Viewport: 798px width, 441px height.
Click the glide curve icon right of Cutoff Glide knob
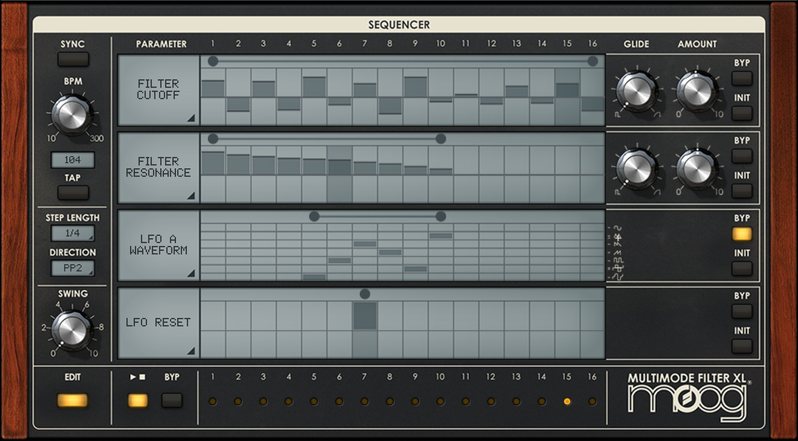(657, 115)
